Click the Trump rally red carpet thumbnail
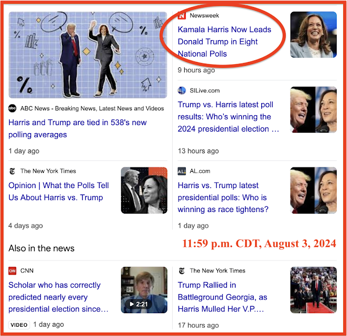 313,290
